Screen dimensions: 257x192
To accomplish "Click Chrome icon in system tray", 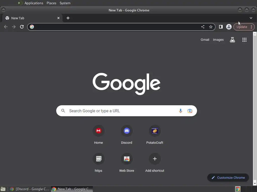I will point(238,189).
